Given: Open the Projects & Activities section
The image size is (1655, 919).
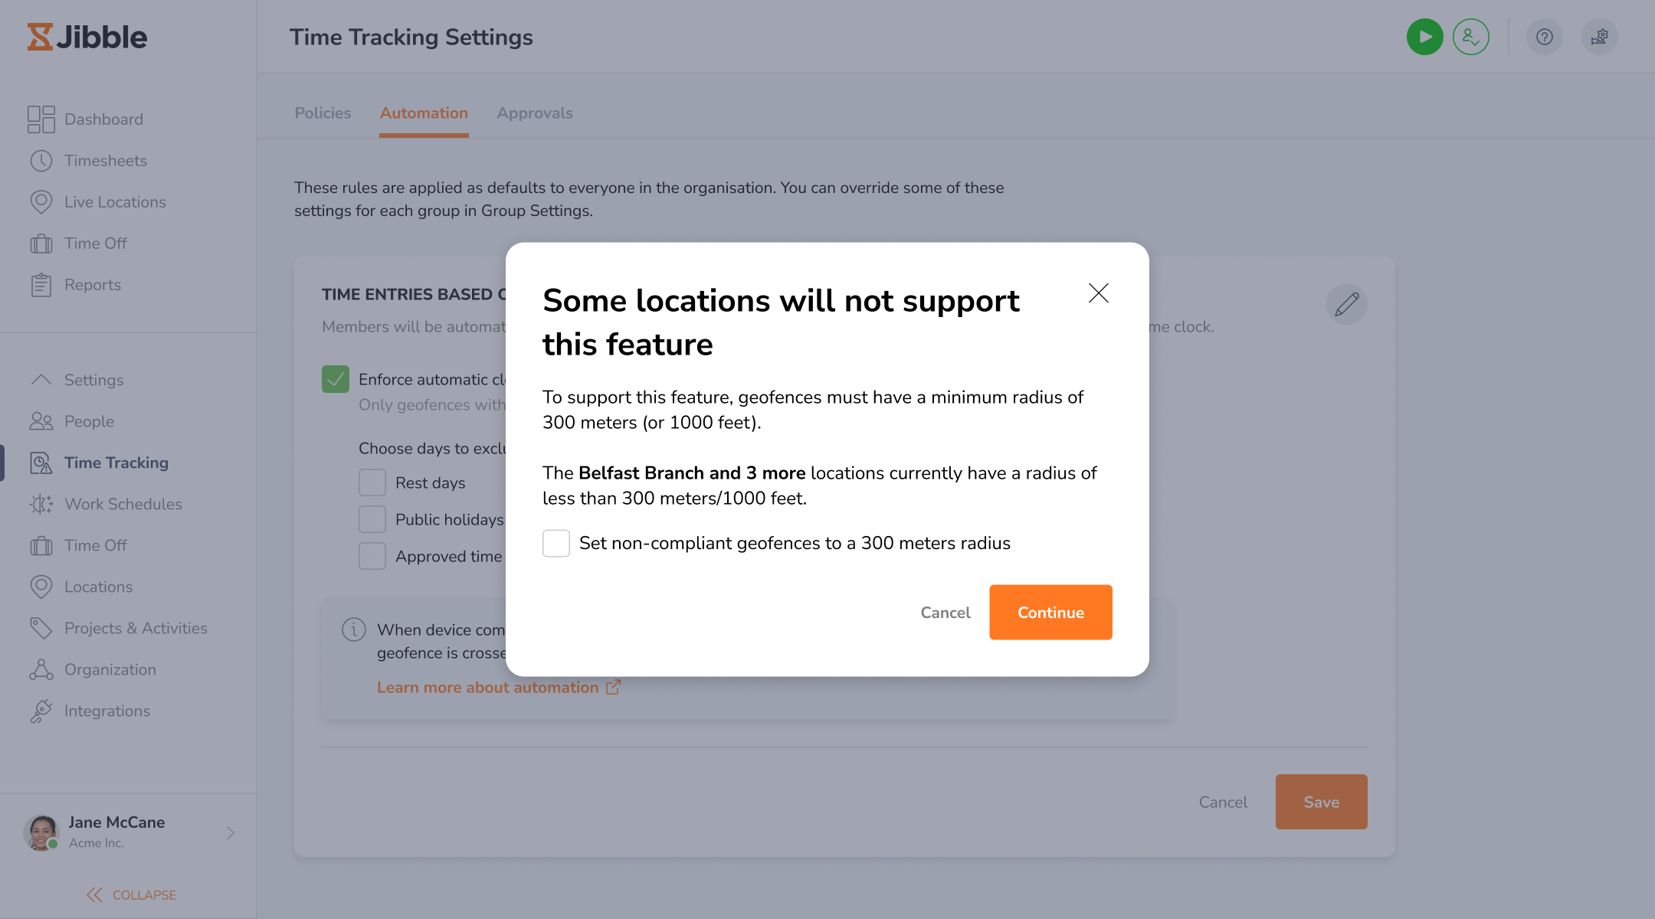Looking at the screenshot, I should (x=136, y=627).
